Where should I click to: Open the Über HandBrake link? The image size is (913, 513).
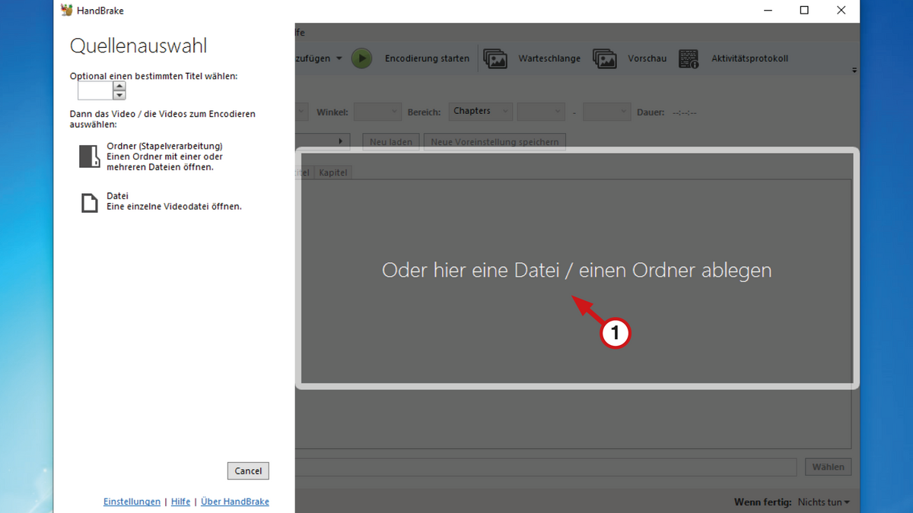click(x=234, y=502)
